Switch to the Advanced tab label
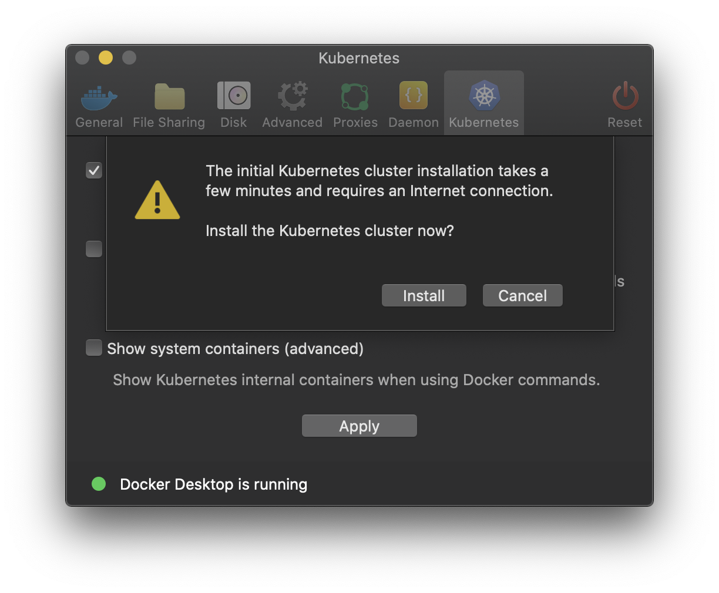Screen dimensions: 719x593 (x=292, y=122)
